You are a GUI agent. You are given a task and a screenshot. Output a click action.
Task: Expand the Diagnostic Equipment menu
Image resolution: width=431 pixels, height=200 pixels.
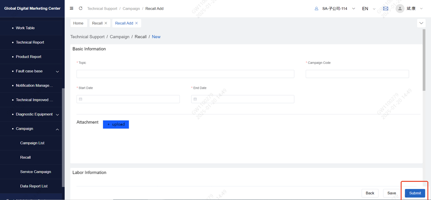57,115
